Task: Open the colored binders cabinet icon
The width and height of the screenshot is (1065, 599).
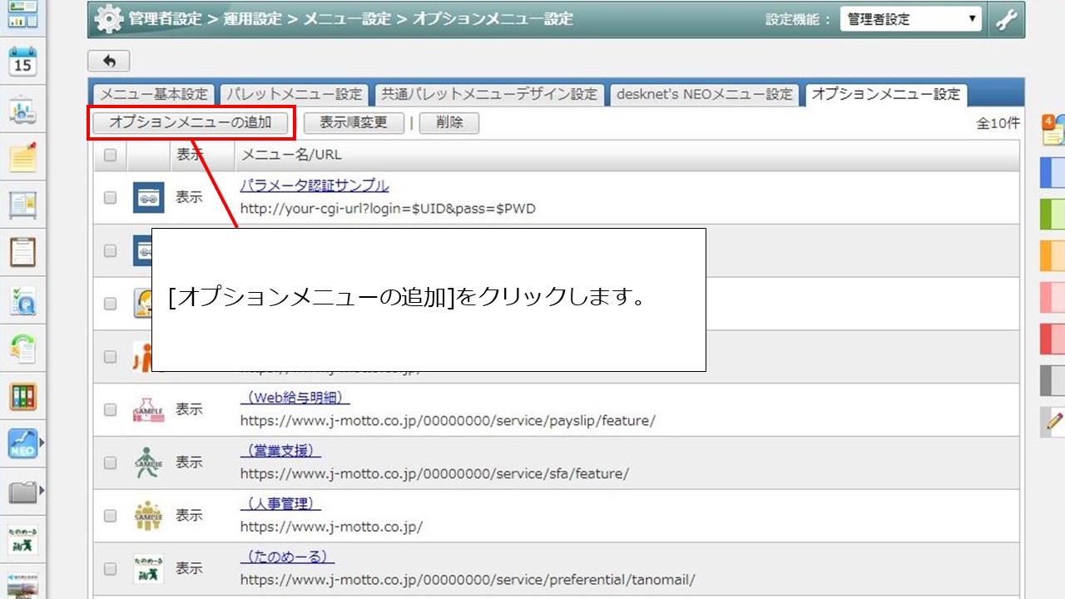Action: 22,397
